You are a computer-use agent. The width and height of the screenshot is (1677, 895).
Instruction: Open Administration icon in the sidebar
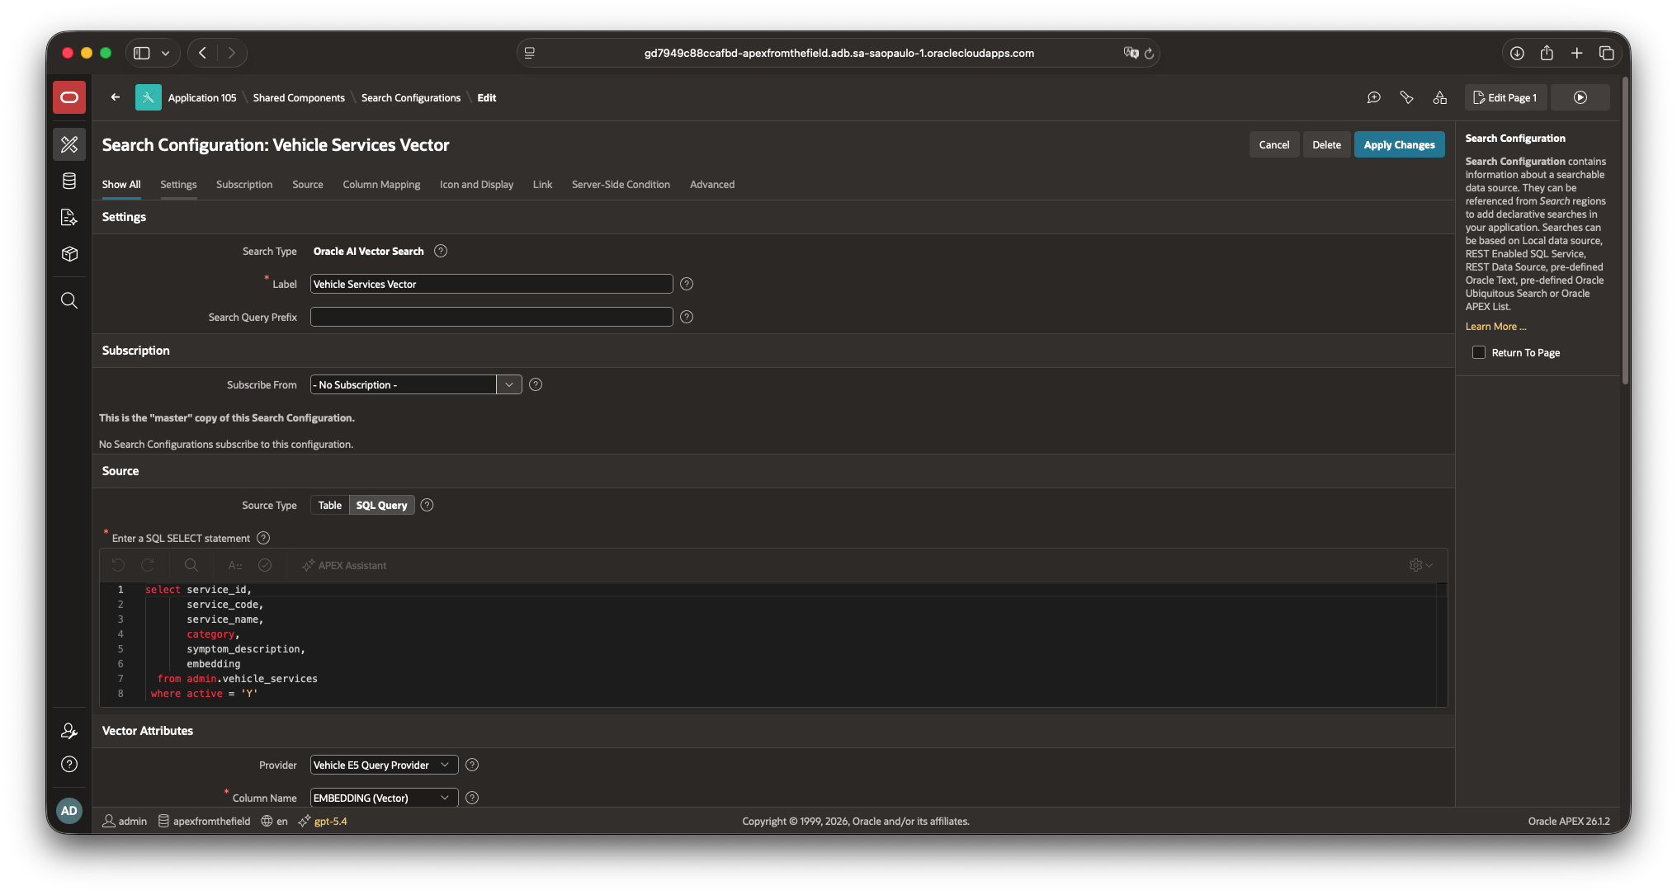pyautogui.click(x=69, y=731)
